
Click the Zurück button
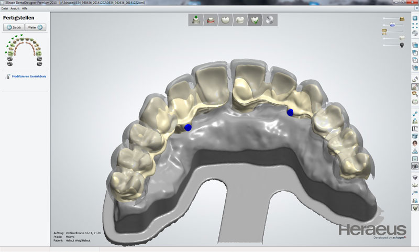(14, 27)
